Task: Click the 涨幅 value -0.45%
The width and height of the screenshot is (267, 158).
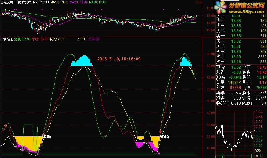Action: pos(235,78)
